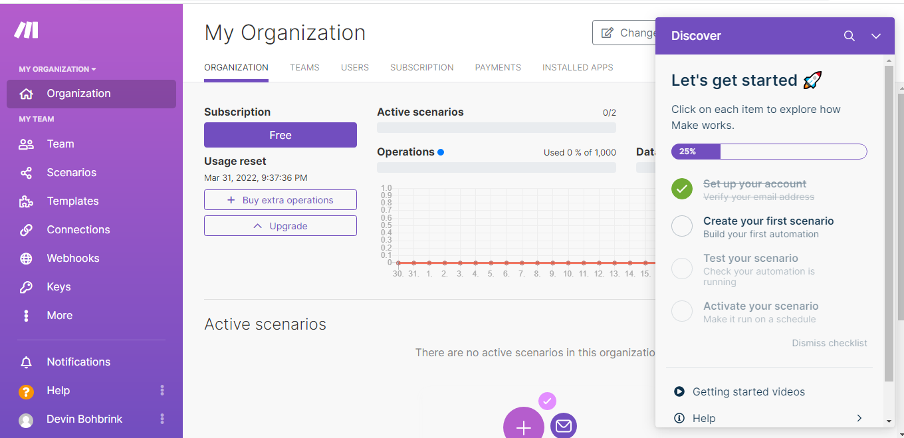Click the Operations usage progress bar

(x=497, y=167)
